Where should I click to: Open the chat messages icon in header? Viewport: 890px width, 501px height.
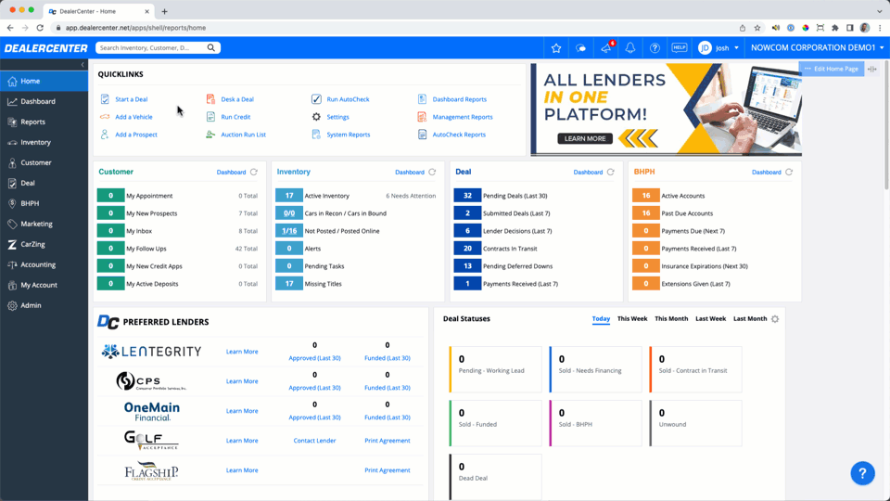(580, 48)
